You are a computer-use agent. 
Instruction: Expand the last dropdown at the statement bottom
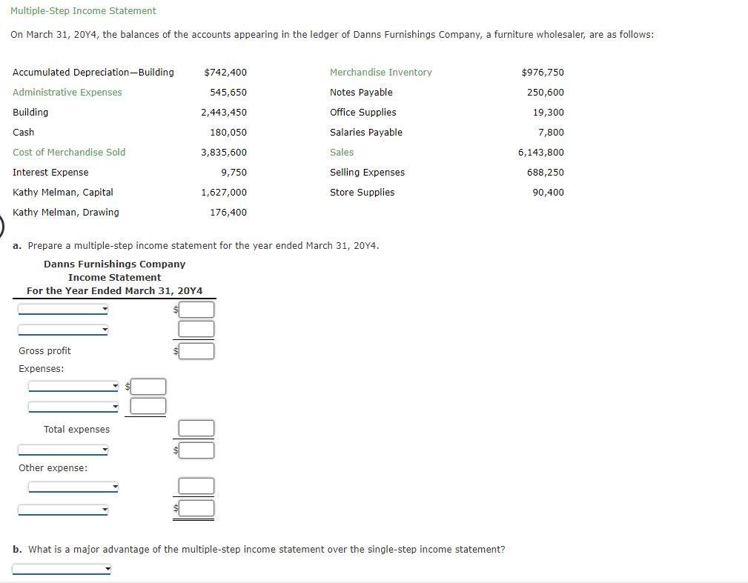point(63,509)
